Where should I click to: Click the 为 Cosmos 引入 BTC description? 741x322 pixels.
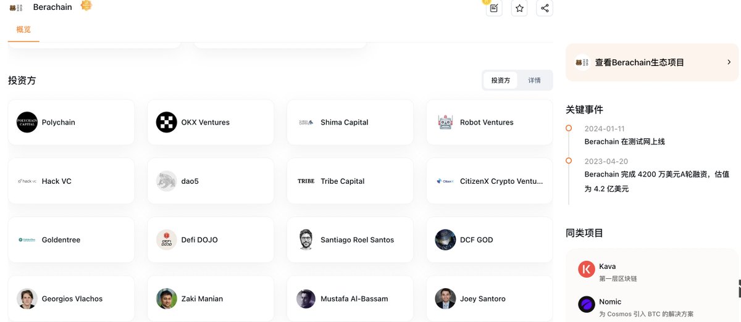point(646,314)
